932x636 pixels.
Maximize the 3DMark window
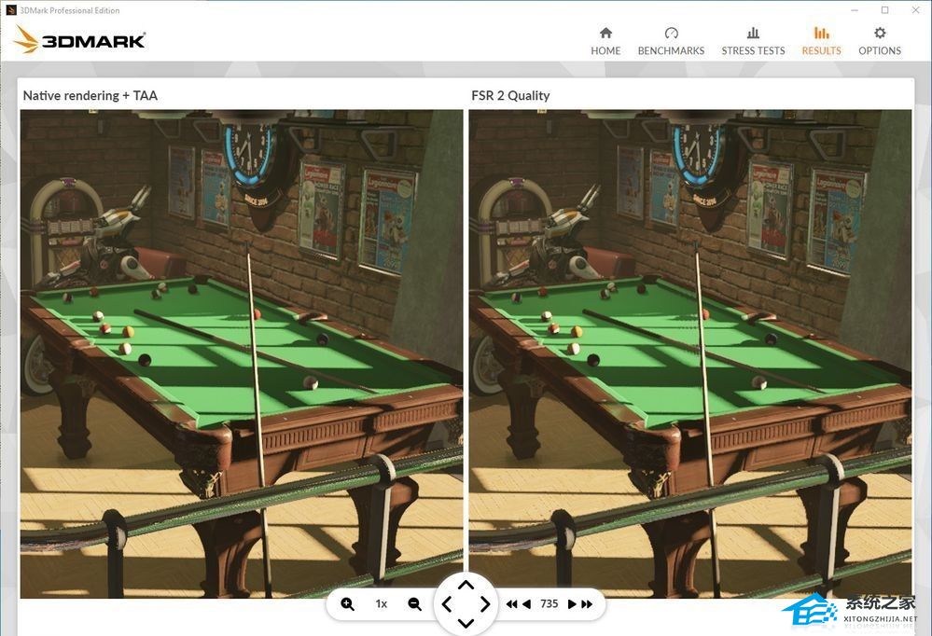click(885, 10)
